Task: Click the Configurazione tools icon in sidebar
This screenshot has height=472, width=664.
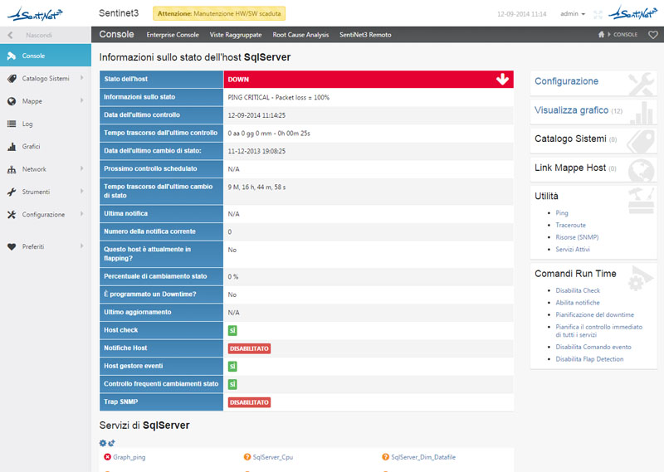Action: click(12, 215)
